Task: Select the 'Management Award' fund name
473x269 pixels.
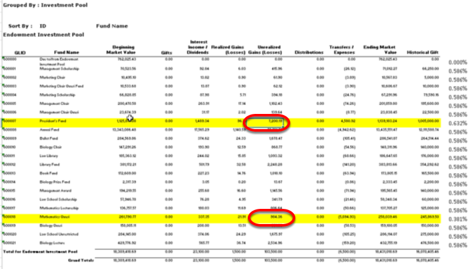Action: pos(56,191)
